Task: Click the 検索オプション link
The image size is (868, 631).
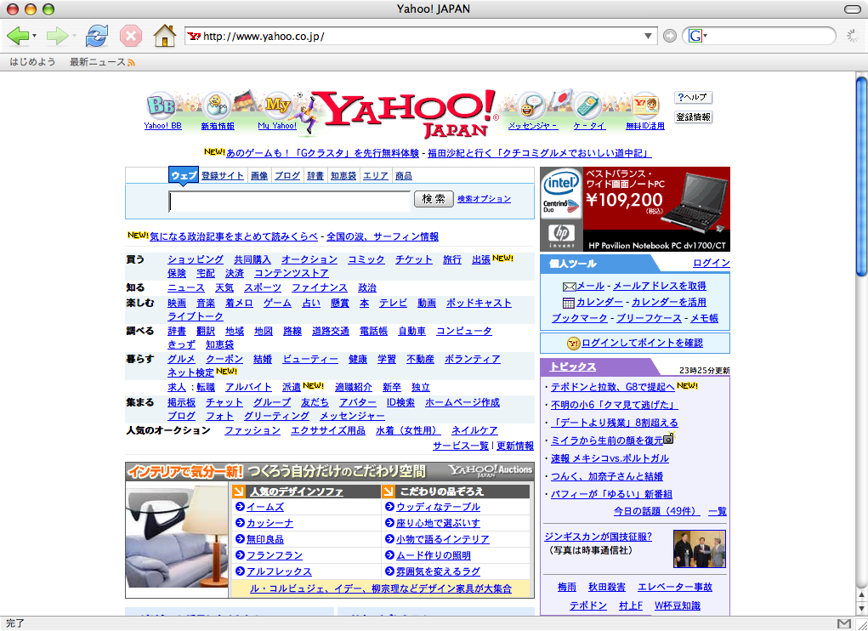Action: [485, 199]
